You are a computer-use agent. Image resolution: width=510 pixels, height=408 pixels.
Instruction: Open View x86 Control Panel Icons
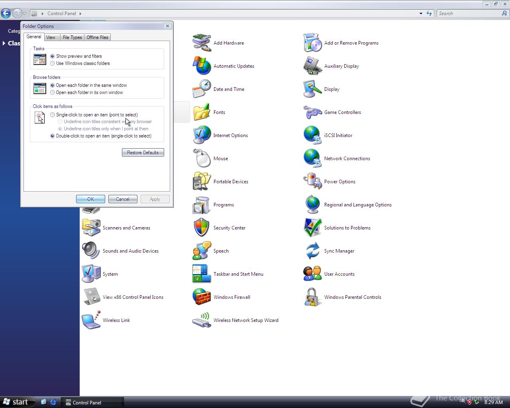91,297
